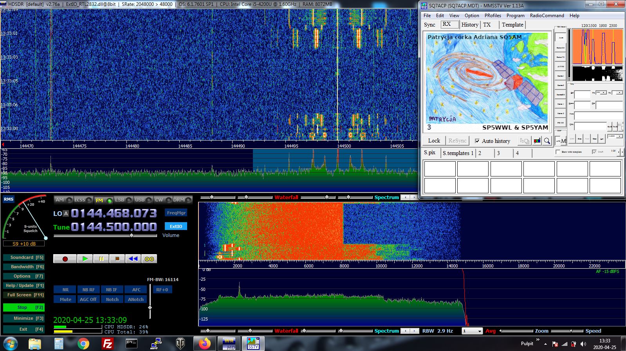Open the World of Tanks taskbar icon

pyautogui.click(x=180, y=344)
